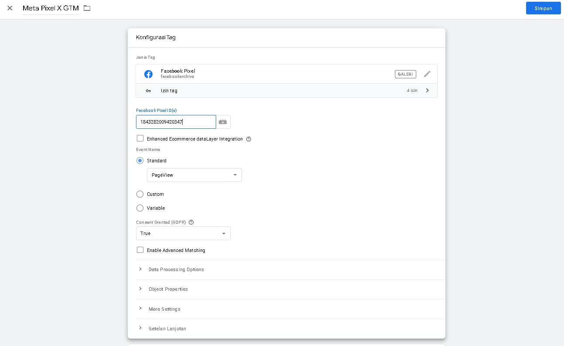Enable Advanced Matching checkbox

point(140,250)
